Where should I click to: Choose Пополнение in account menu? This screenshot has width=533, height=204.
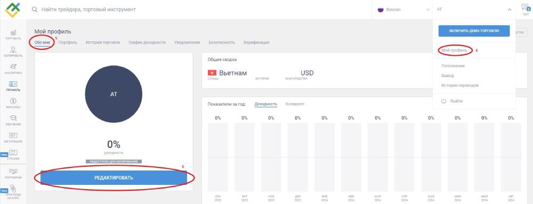point(453,66)
